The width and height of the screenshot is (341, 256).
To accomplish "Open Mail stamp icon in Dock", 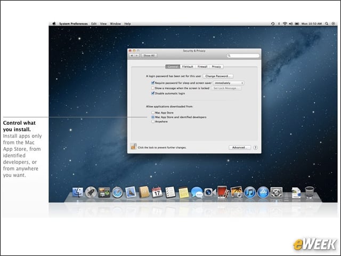I will [131, 193].
